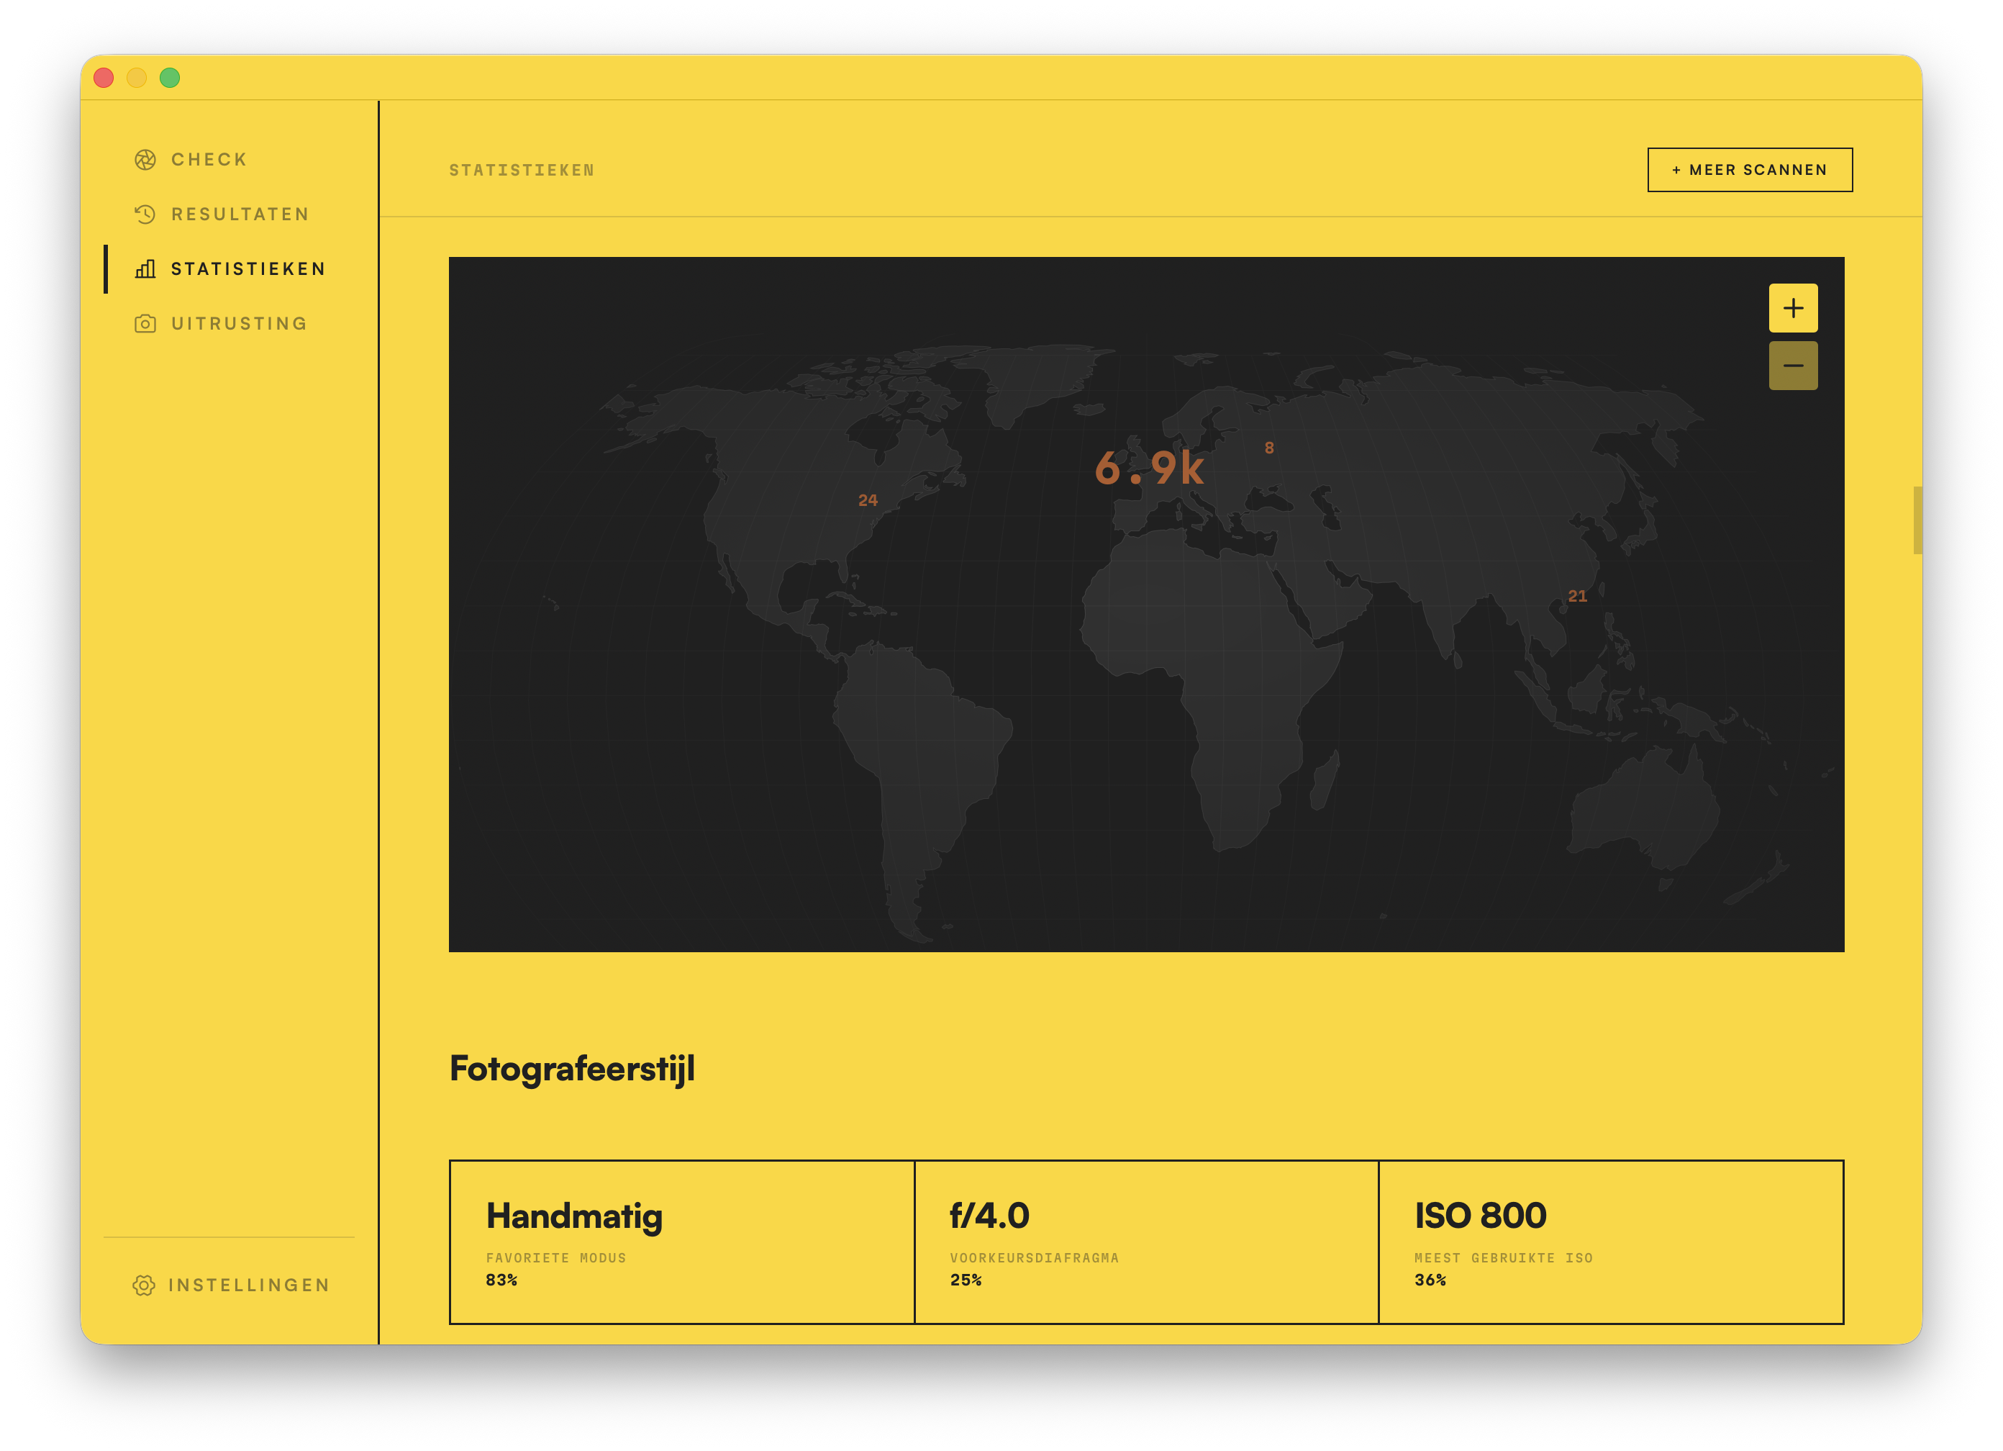Open the Check section

pos(209,160)
